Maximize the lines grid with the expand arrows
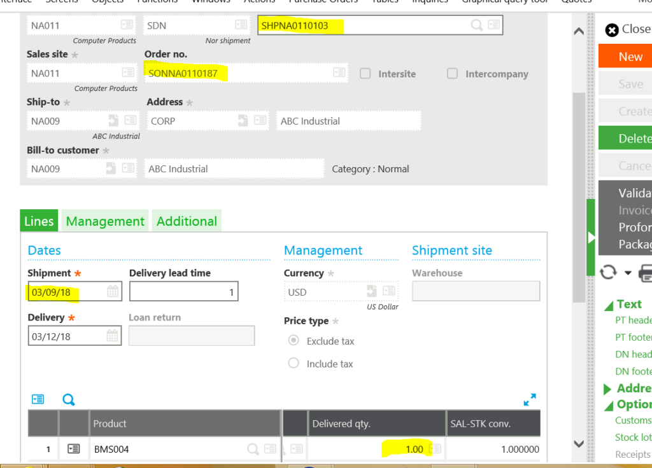This screenshot has height=468, width=652. point(529,399)
